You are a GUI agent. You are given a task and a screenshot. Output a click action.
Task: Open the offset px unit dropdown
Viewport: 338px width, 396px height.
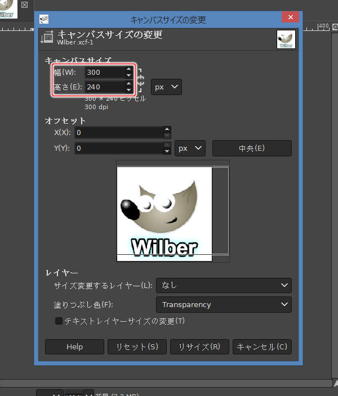point(190,148)
